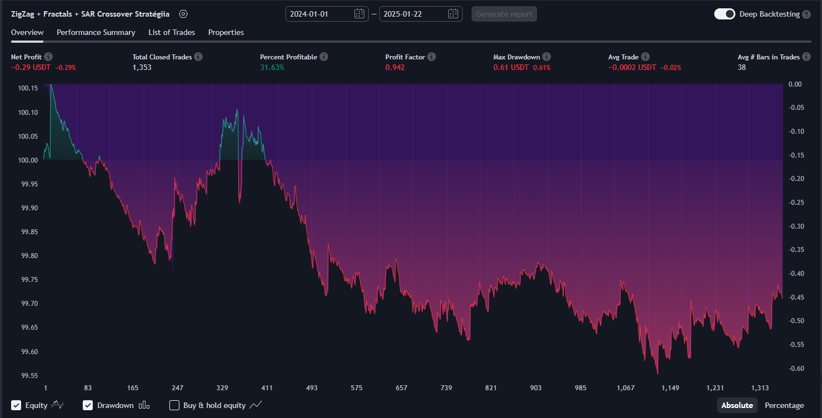Viewport: 822px width, 418px height.
Task: Click drawdown axis label -0.30
Action: (x=795, y=226)
